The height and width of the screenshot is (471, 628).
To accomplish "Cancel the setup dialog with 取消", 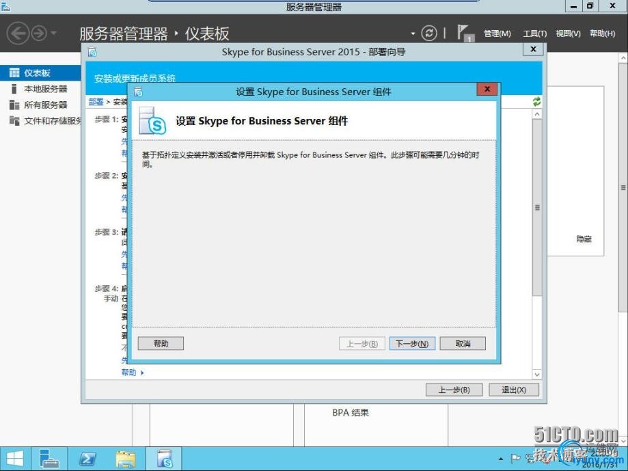I will point(463,344).
